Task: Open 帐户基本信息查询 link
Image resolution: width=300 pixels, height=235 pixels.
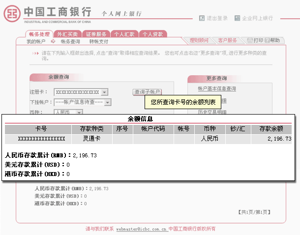Action: pos(217,88)
